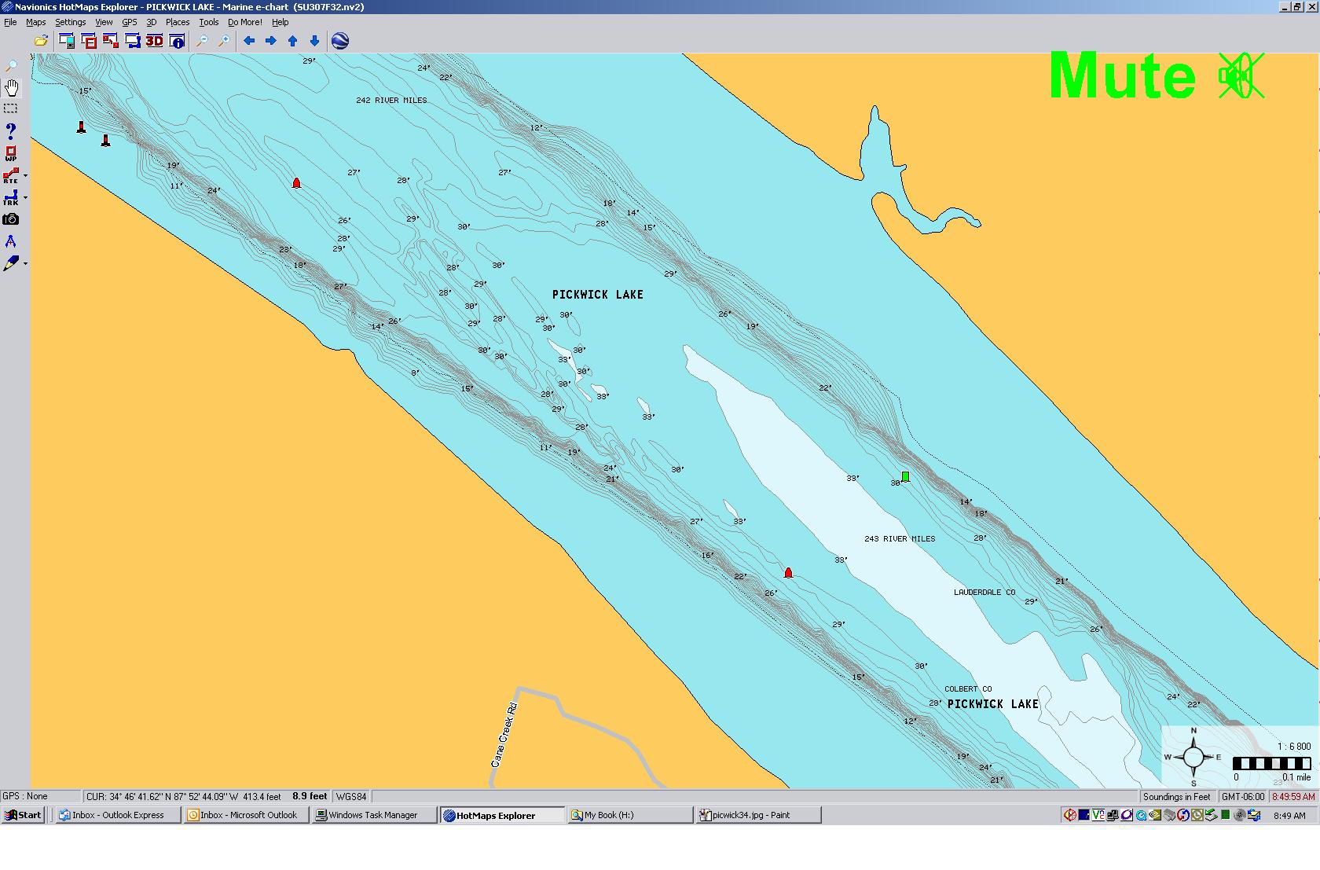Pan map left with blue arrow

point(249,41)
